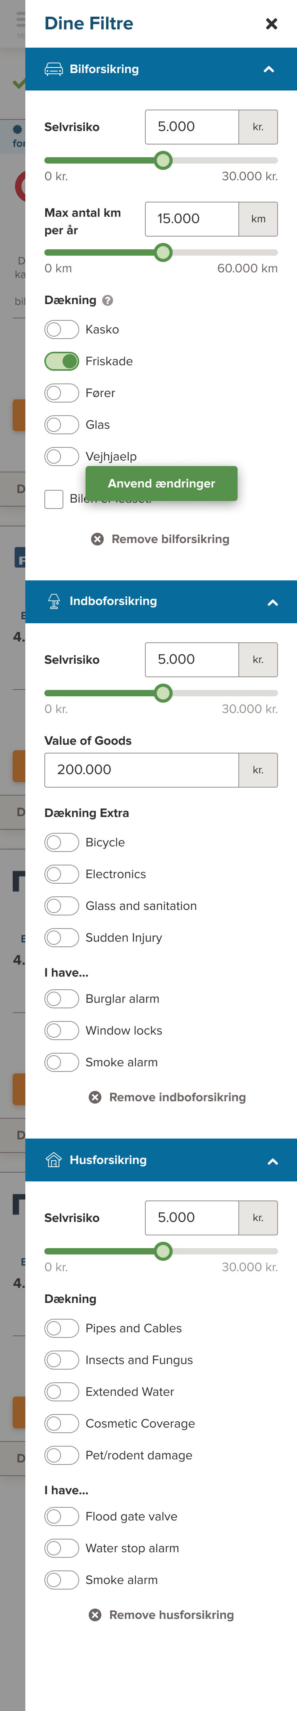The image size is (297, 1711).
Task: Click the lamp icon in Indboforsikring header
Action: pyautogui.click(x=54, y=601)
